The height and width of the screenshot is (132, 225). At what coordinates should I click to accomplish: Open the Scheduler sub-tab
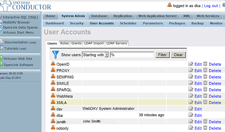128,23
